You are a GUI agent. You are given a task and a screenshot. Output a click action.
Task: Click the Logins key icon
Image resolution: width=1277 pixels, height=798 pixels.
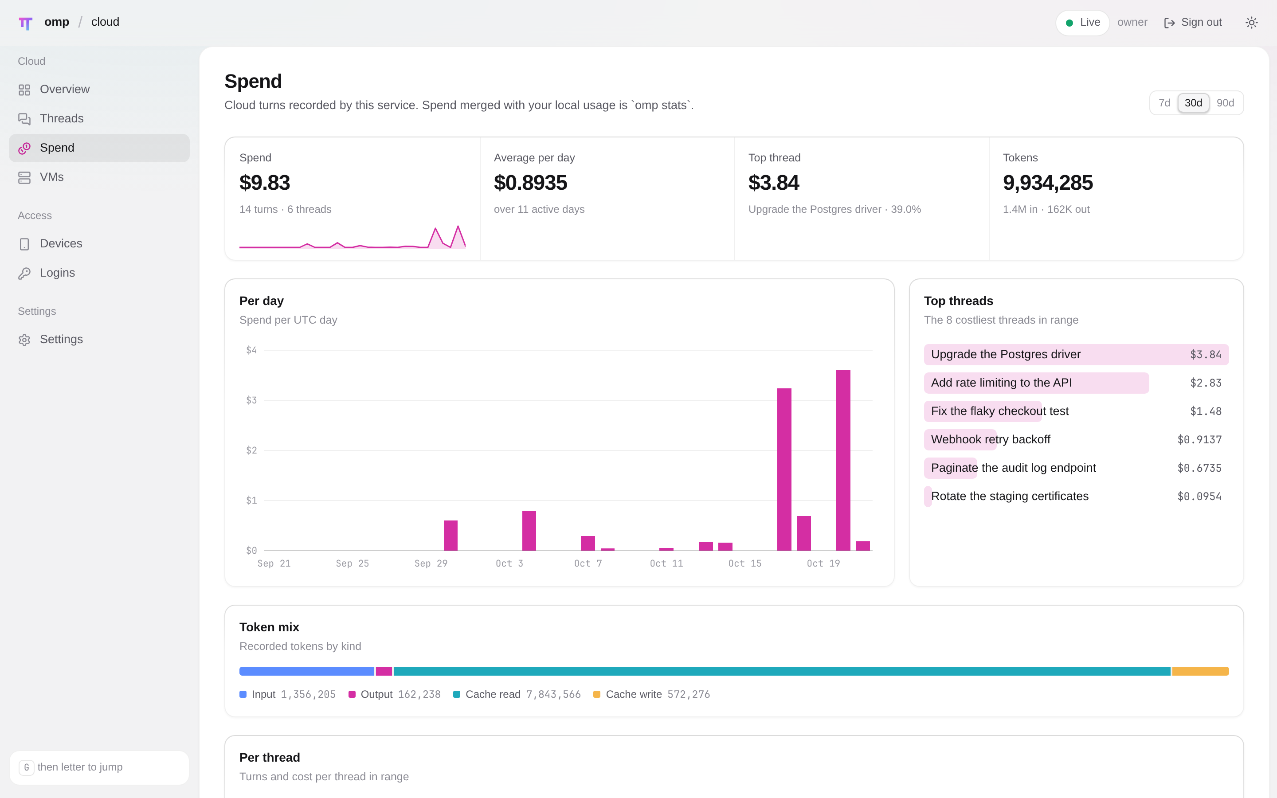[24, 274]
